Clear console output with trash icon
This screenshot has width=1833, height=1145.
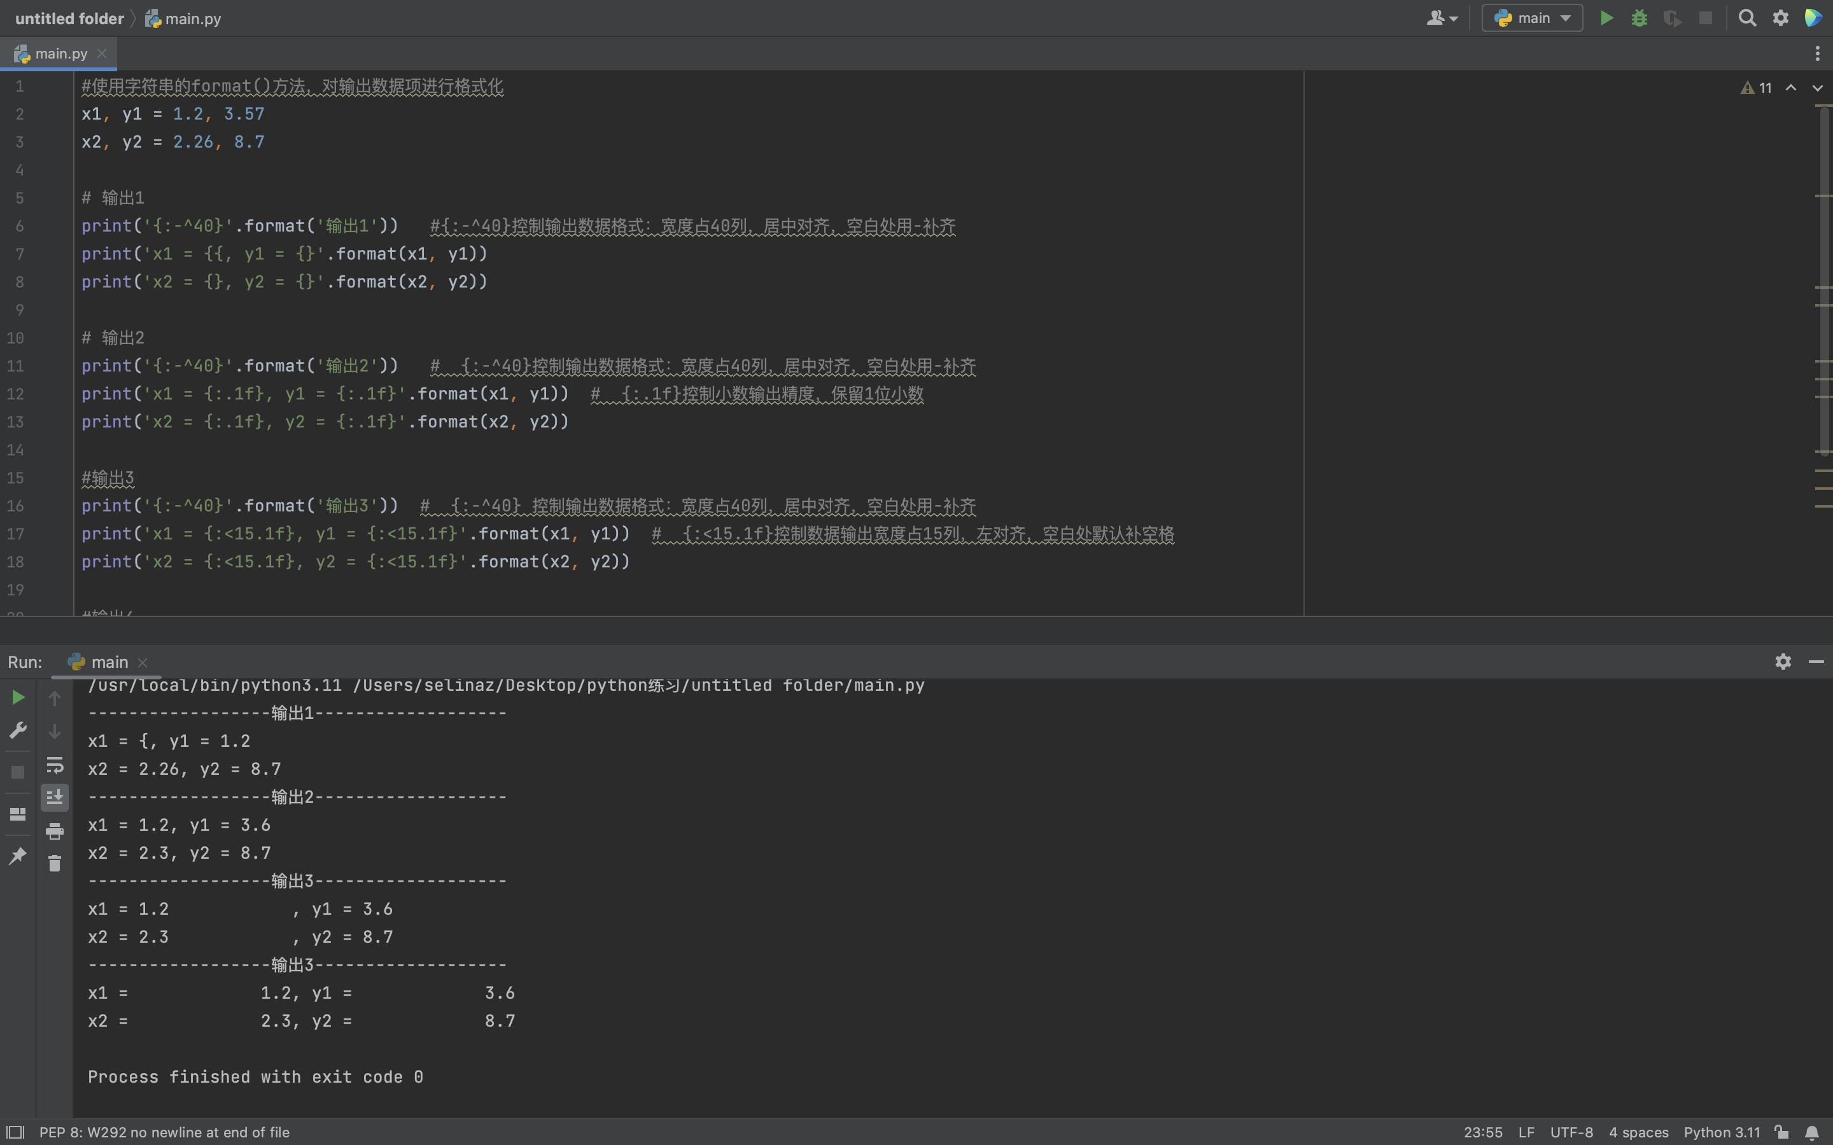click(55, 863)
